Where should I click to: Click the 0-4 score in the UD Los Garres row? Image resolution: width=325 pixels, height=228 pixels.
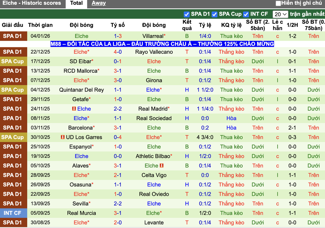(x=118, y=137)
